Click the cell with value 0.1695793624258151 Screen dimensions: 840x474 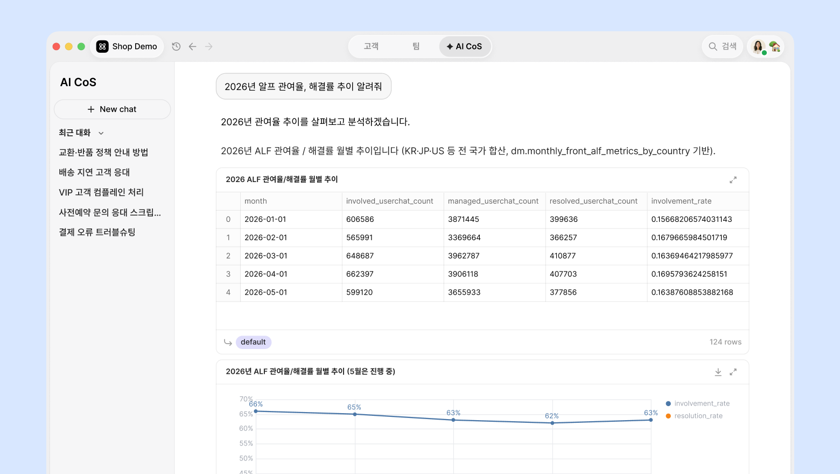[x=698, y=274]
